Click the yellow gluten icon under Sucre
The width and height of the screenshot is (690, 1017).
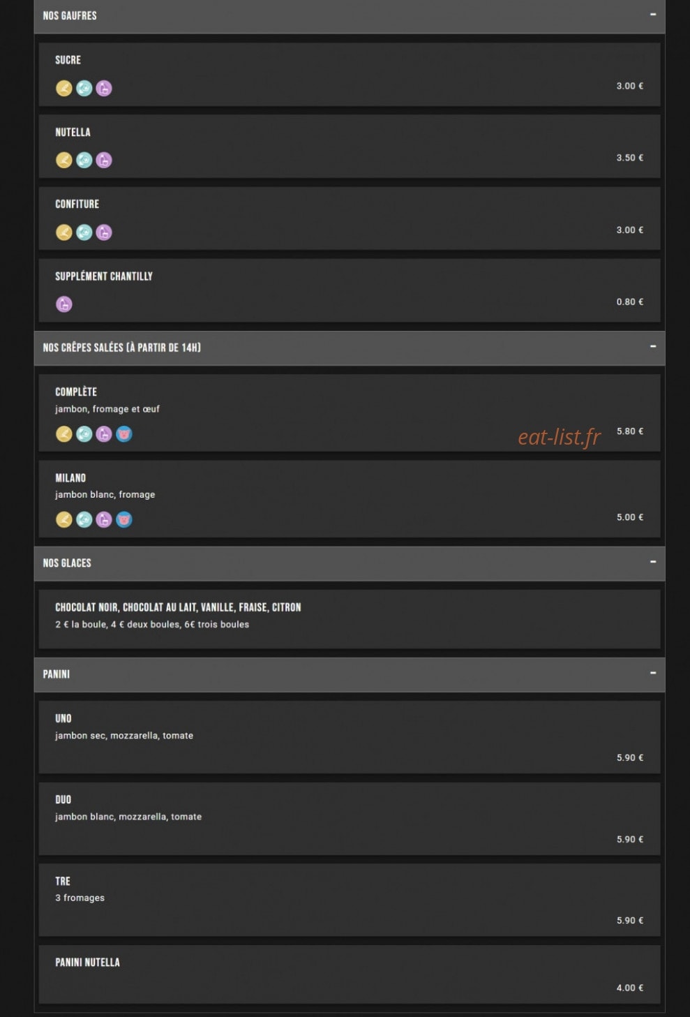64,89
